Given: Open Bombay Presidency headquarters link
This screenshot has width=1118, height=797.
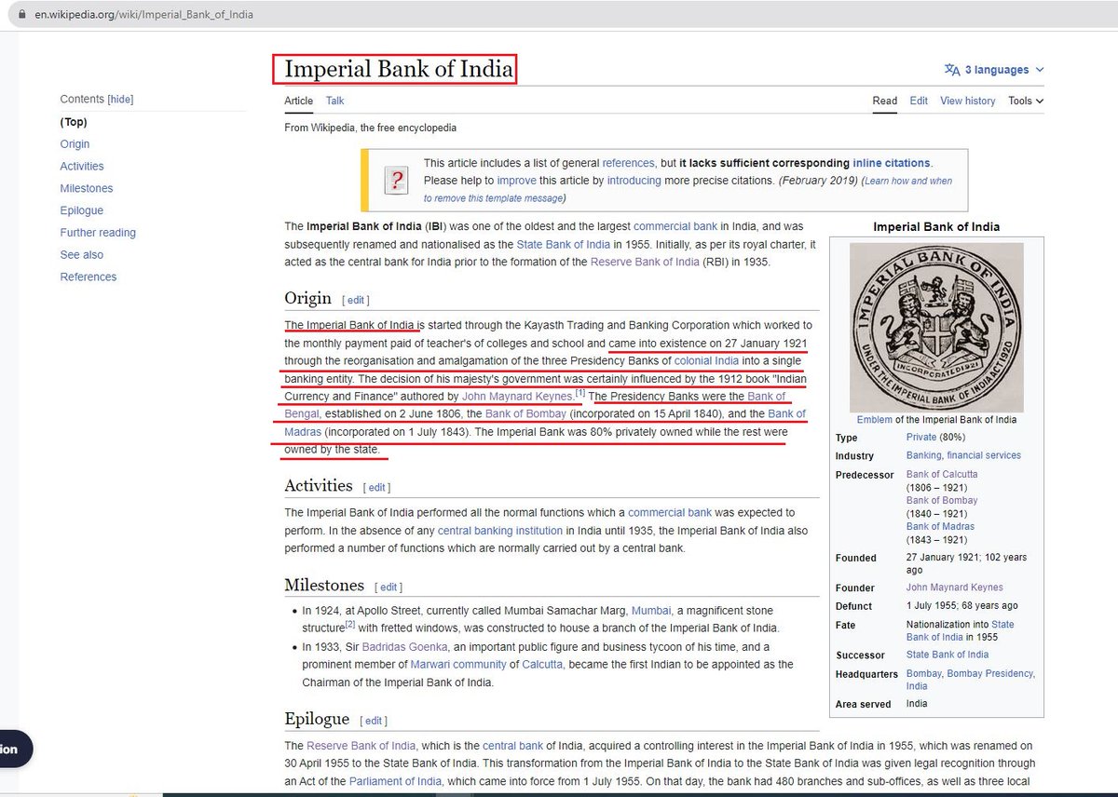Looking at the screenshot, I should [x=990, y=674].
